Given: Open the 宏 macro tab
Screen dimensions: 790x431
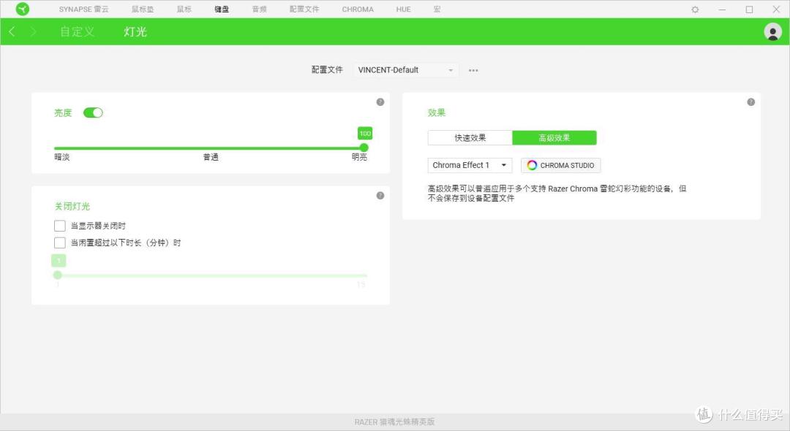Looking at the screenshot, I should 437,9.
